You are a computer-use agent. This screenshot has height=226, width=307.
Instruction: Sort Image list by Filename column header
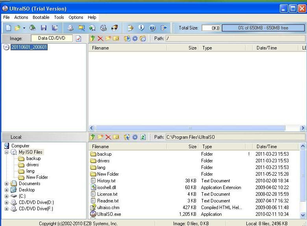(128, 48)
